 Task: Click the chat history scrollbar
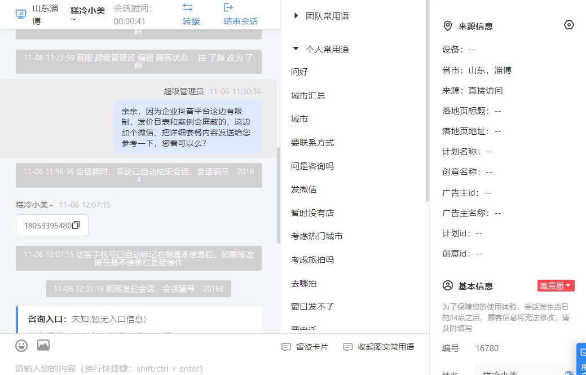(x=279, y=195)
